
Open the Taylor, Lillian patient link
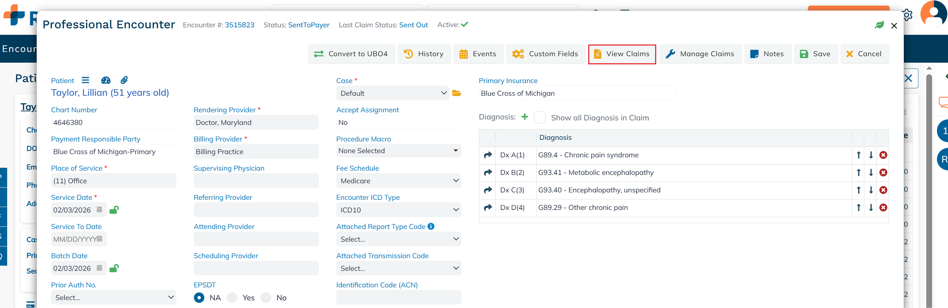coord(110,93)
